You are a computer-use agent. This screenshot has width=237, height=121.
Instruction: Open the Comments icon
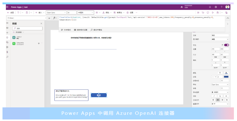coord(208,13)
